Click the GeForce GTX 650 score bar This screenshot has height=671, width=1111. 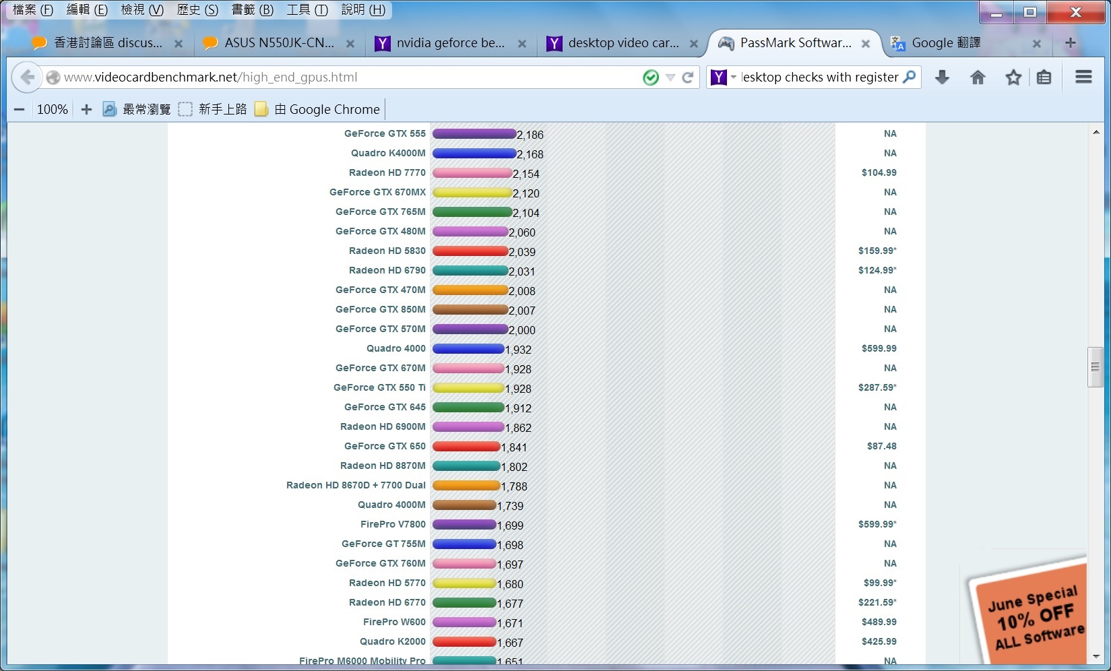466,446
